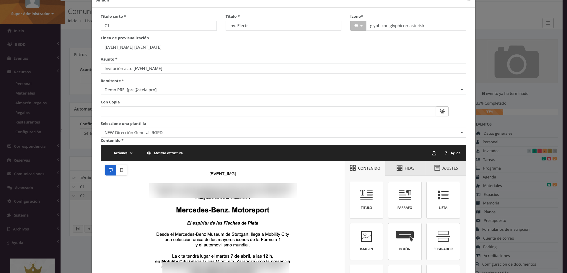Switch to desktop preview mode
Image resolution: width=567 pixels, height=273 pixels.
click(x=111, y=170)
